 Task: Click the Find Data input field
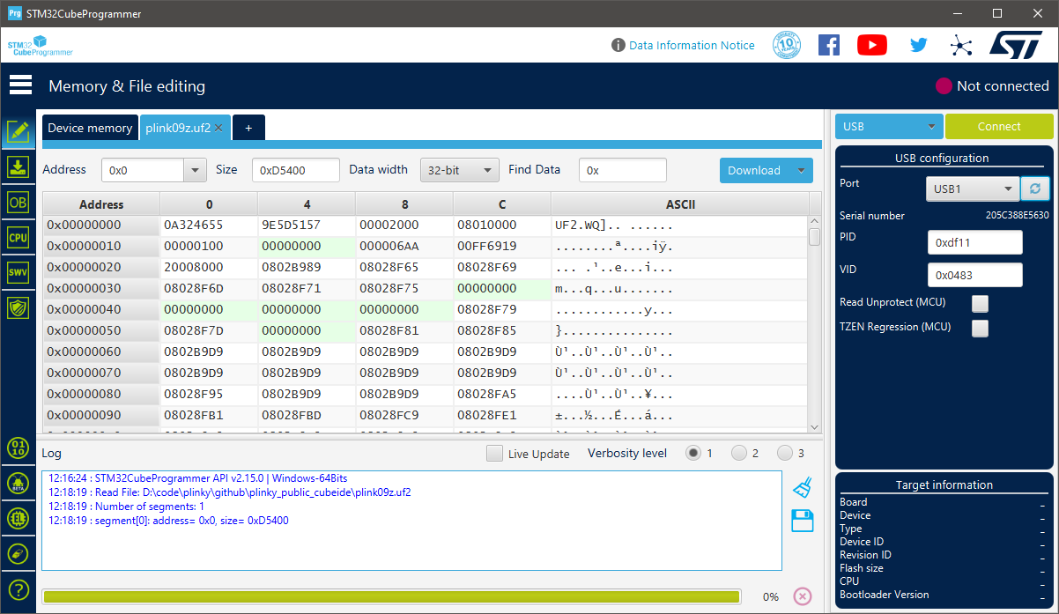tap(622, 170)
